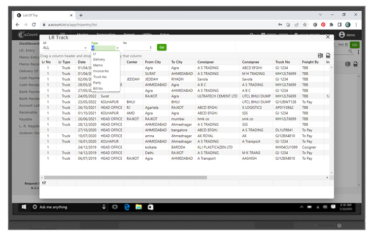The height and width of the screenshot is (236, 373).
Task: Sort by the Truck No column header
Action: pyautogui.click(x=283, y=62)
